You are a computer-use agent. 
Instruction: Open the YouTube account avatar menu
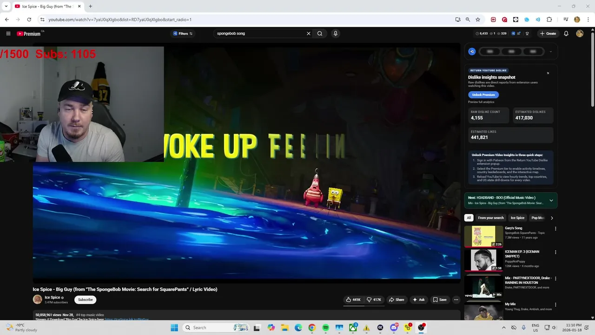[x=580, y=33]
